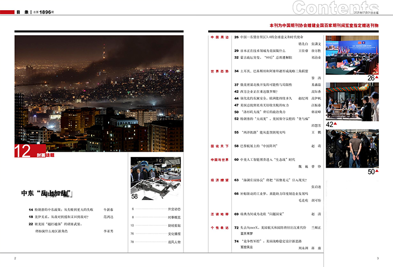The image size is (393, 267).
Task: Select the 世界态势 section heading
Action: pyautogui.click(x=219, y=71)
